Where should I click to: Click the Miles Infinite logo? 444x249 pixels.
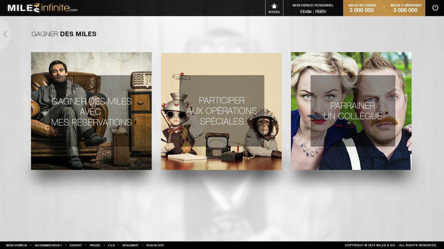[x=42, y=8]
